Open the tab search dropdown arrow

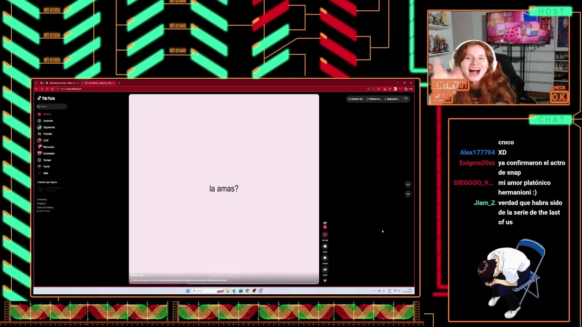click(36, 83)
